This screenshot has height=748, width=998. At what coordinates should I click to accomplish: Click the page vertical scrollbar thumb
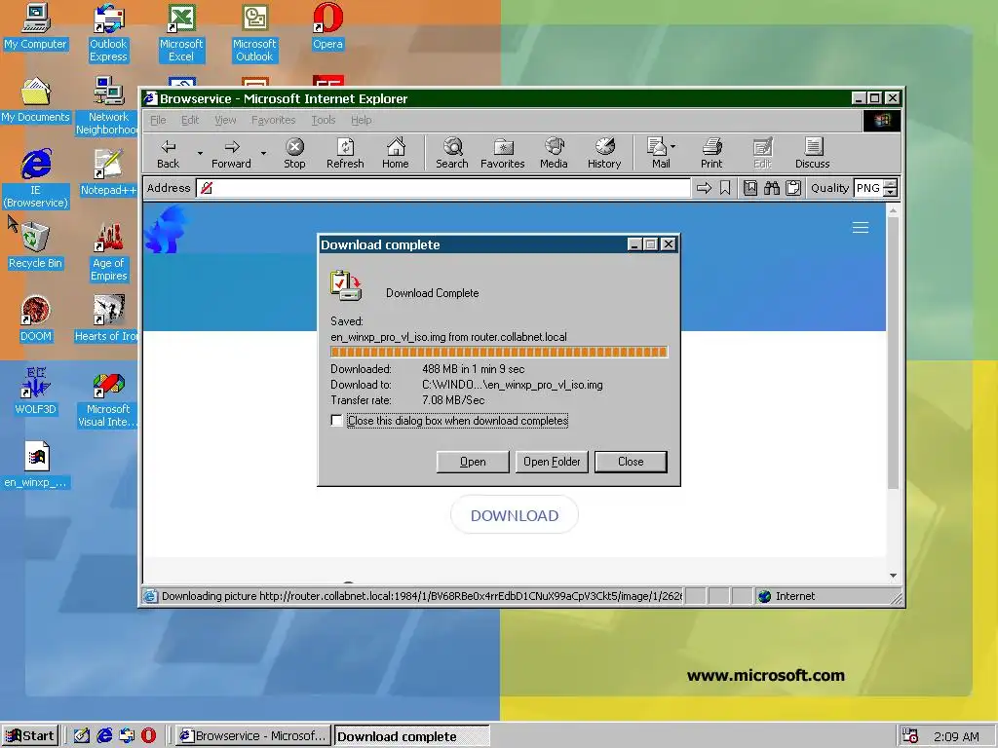(x=893, y=353)
